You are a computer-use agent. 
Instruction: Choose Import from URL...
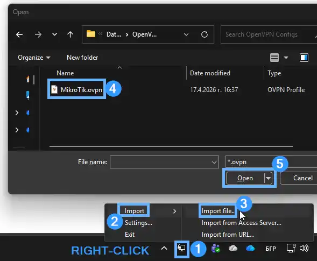(x=228, y=235)
